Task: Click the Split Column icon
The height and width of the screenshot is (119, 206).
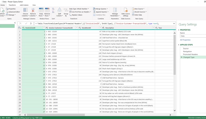Action: pos(59,11)
